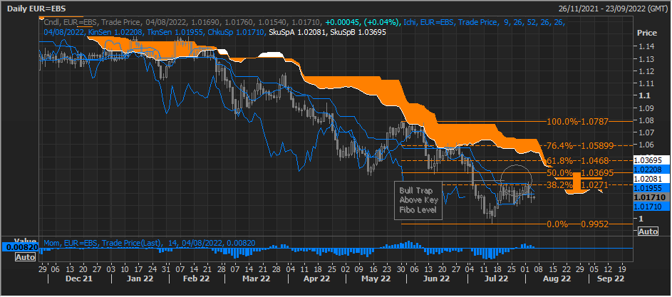672x297 pixels.
Task: Select the 'Daily EUR=EBS' chart title
Action: tap(36, 9)
